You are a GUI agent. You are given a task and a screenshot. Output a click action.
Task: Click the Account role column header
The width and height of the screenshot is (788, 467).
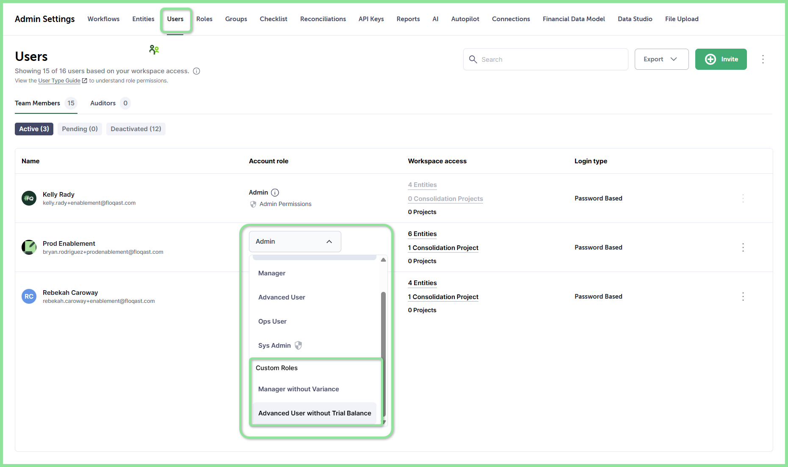[x=268, y=161]
